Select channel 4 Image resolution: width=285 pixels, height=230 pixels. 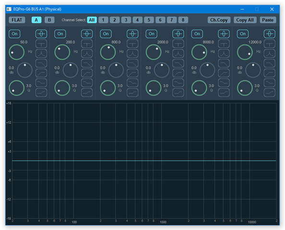click(x=137, y=20)
